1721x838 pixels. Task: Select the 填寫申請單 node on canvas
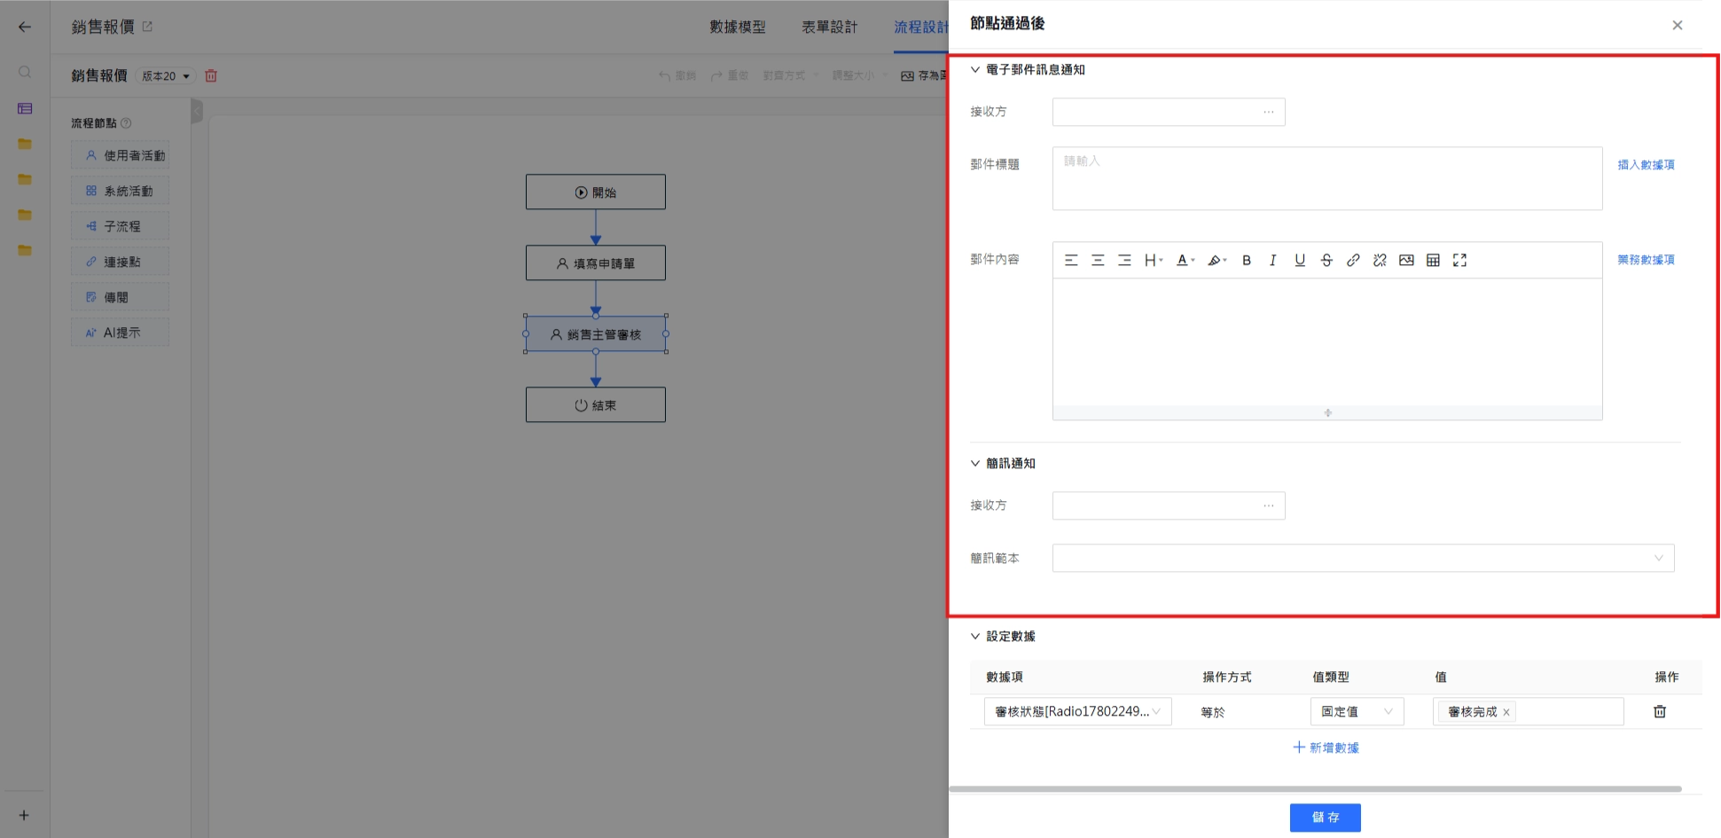pos(596,262)
